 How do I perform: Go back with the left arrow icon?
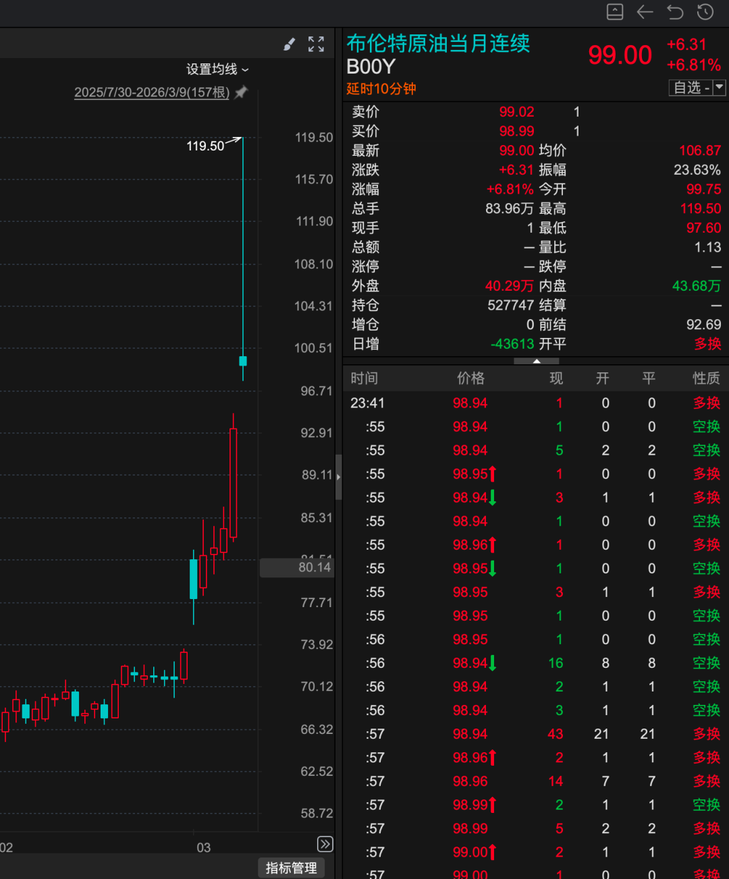pos(645,11)
